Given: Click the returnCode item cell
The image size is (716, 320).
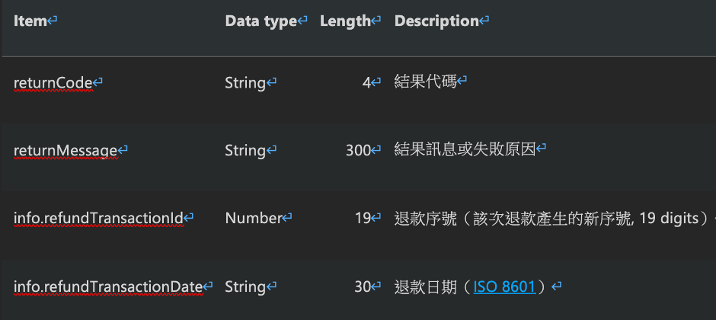Looking at the screenshot, I should (53, 82).
